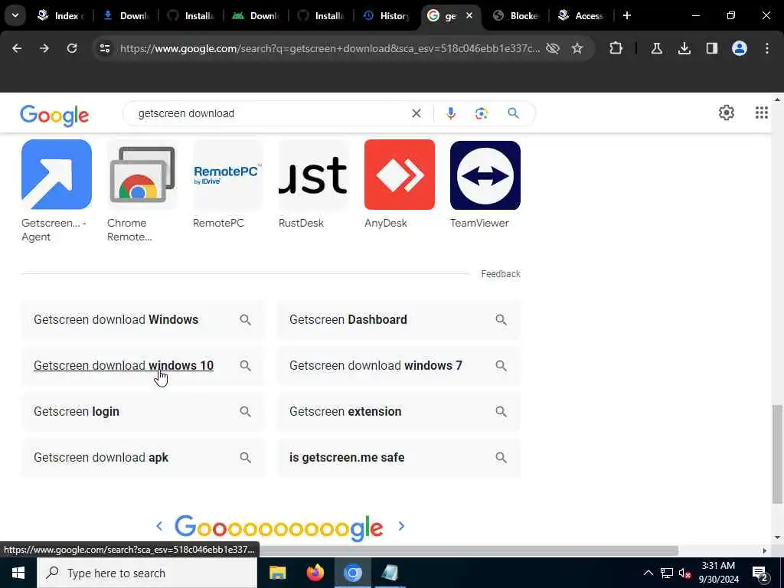Open the RemotePC tile

[x=227, y=185]
